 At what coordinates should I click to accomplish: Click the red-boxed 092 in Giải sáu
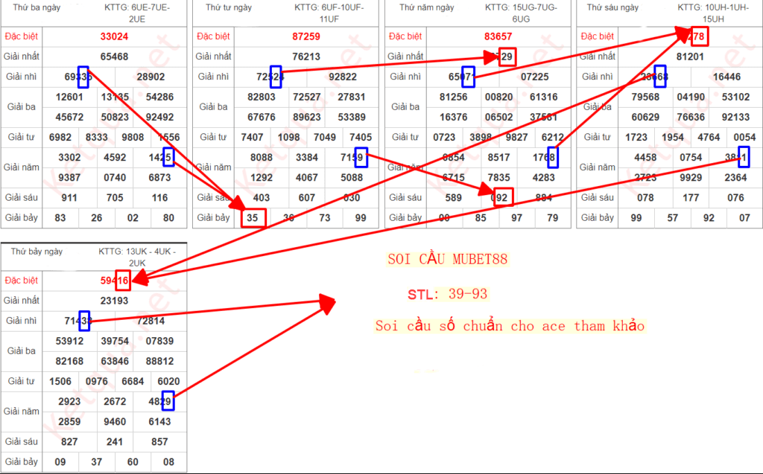coord(503,197)
